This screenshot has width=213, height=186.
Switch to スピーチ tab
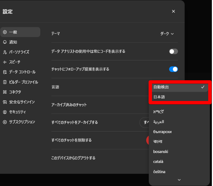(20, 62)
